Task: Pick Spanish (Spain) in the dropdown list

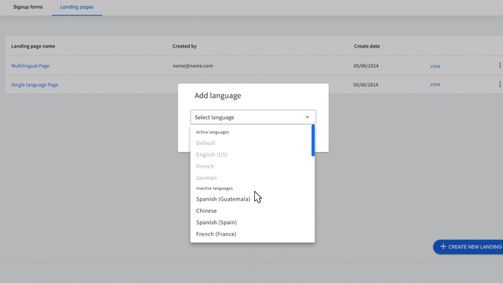Action: [x=216, y=222]
